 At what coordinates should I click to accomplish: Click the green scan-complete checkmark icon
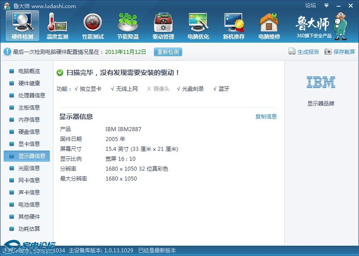pyautogui.click(x=60, y=73)
